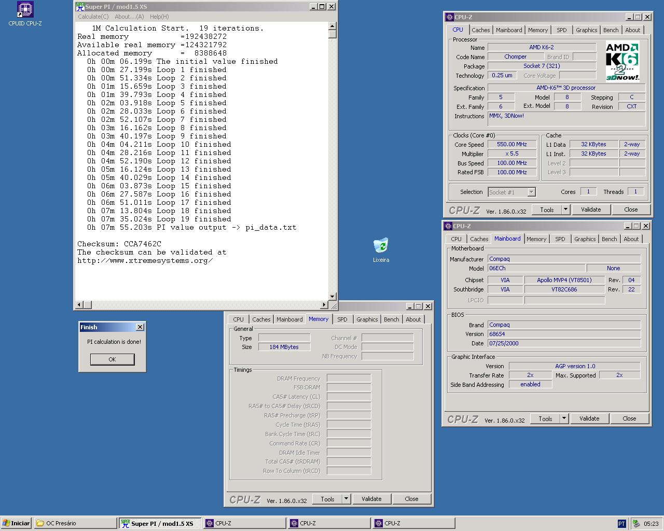Viewport: 664px width, 531px height.
Task: Open the Iniciar start button
Action: click(x=16, y=523)
